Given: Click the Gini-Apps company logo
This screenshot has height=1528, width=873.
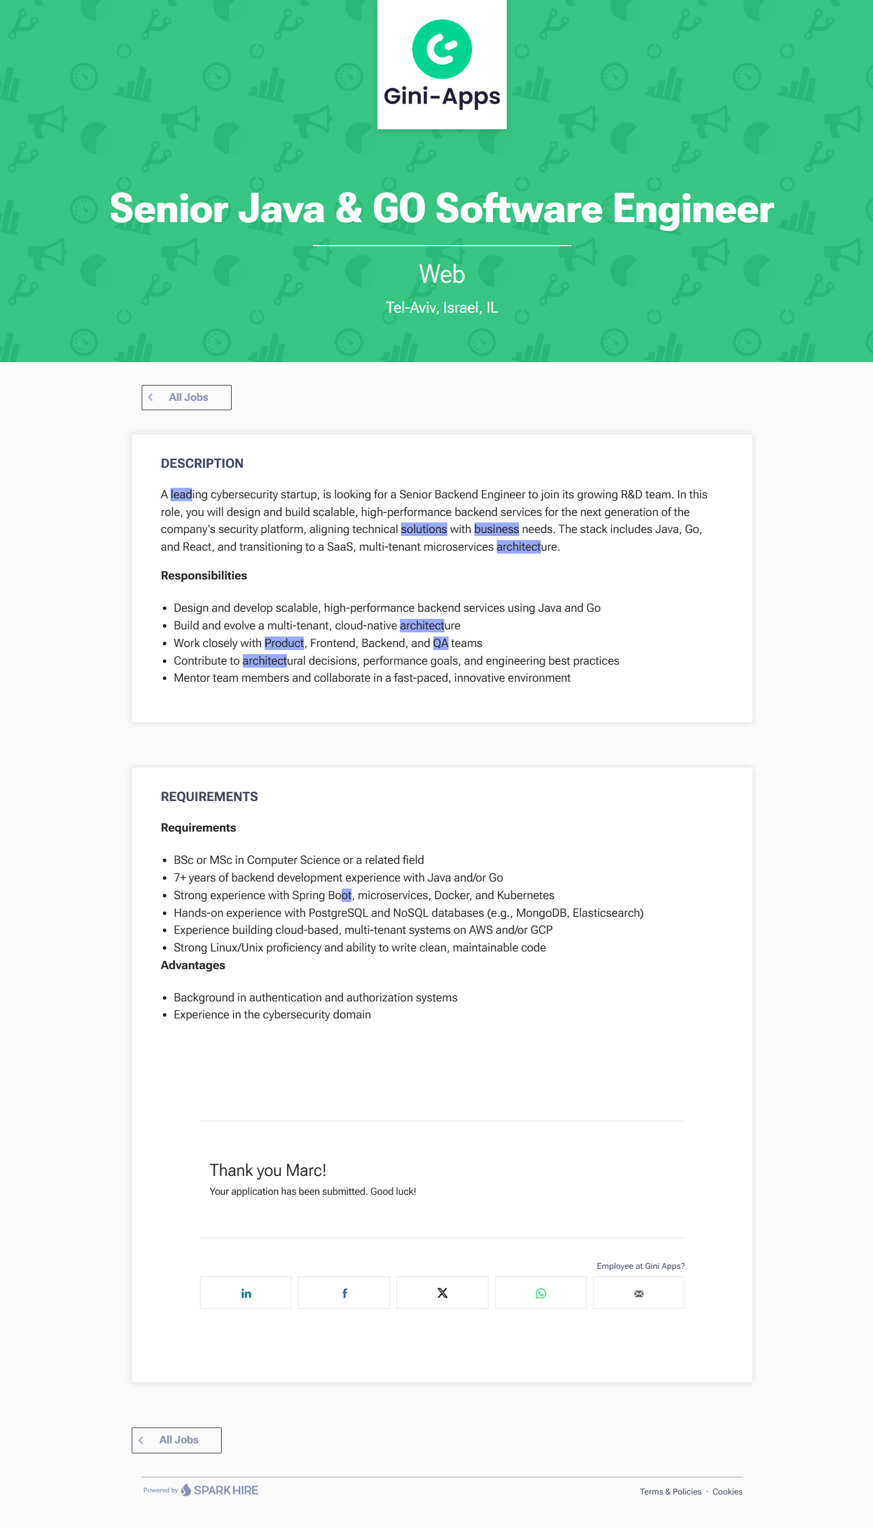Looking at the screenshot, I should pos(442,64).
